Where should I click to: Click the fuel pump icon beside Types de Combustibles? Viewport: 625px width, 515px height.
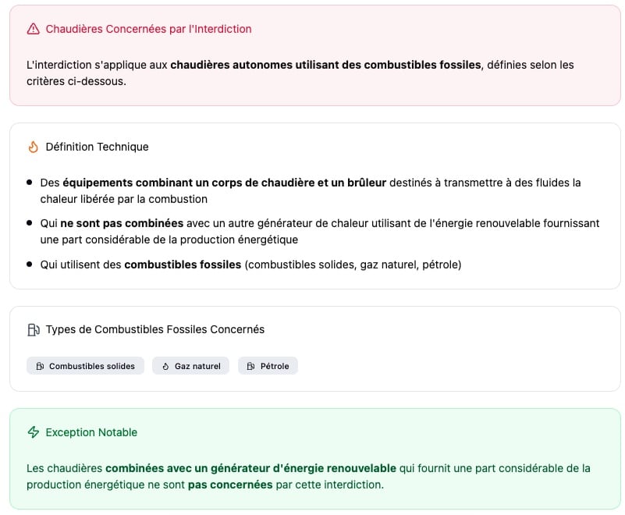coord(33,329)
